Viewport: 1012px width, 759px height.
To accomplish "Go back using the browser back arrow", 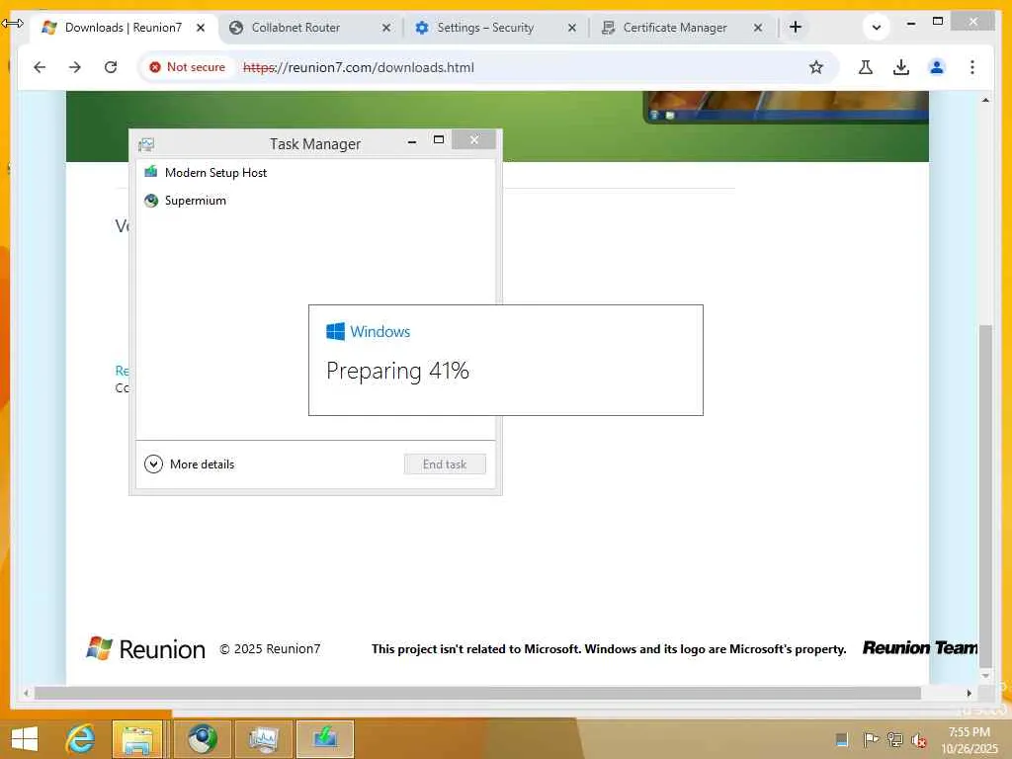I will pos(40,67).
